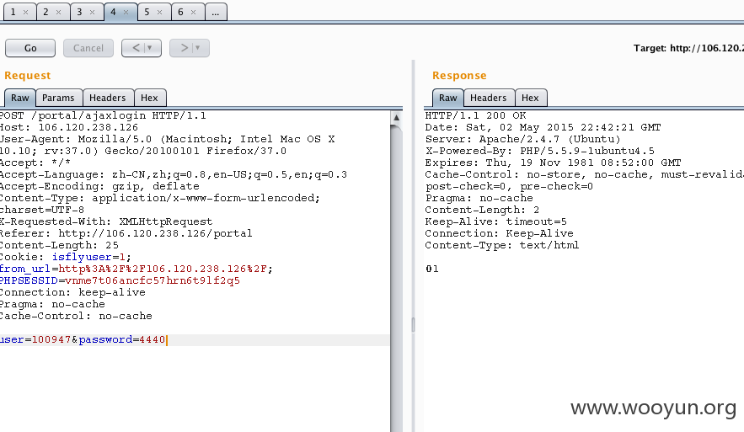Select the Request Raw tab
This screenshot has height=432, width=744.
[20, 98]
